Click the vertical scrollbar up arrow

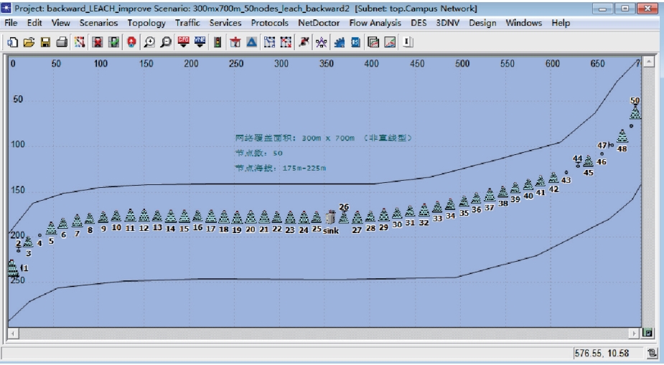click(649, 62)
